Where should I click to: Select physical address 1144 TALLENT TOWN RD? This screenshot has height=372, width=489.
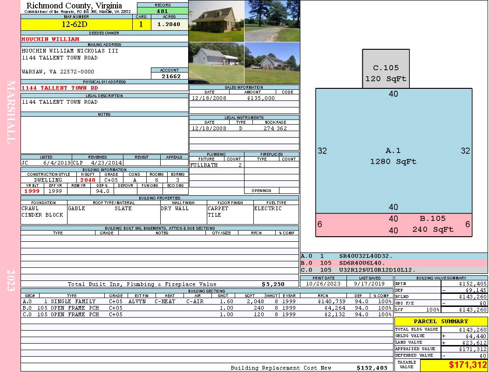coord(60,88)
